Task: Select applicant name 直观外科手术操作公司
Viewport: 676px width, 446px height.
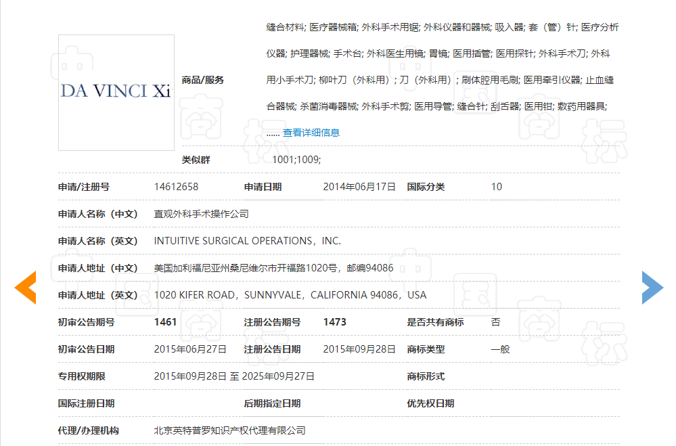Action: 202,214
